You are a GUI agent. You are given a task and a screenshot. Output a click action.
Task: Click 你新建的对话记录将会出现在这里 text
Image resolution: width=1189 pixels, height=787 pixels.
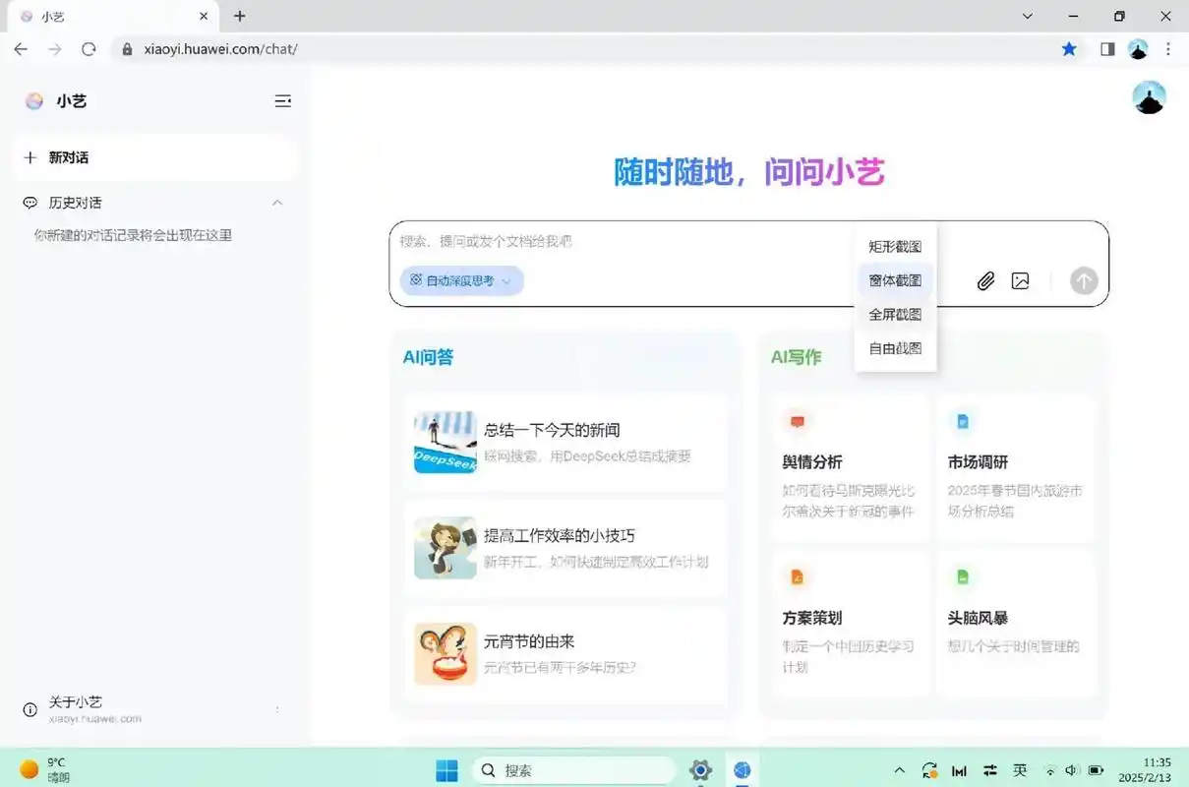(x=133, y=235)
